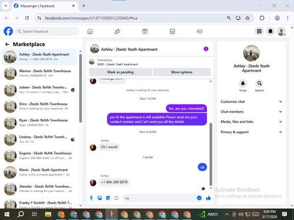This screenshot has height=220, width=294.
Task: Open the Home feed icon
Action: (90, 31)
